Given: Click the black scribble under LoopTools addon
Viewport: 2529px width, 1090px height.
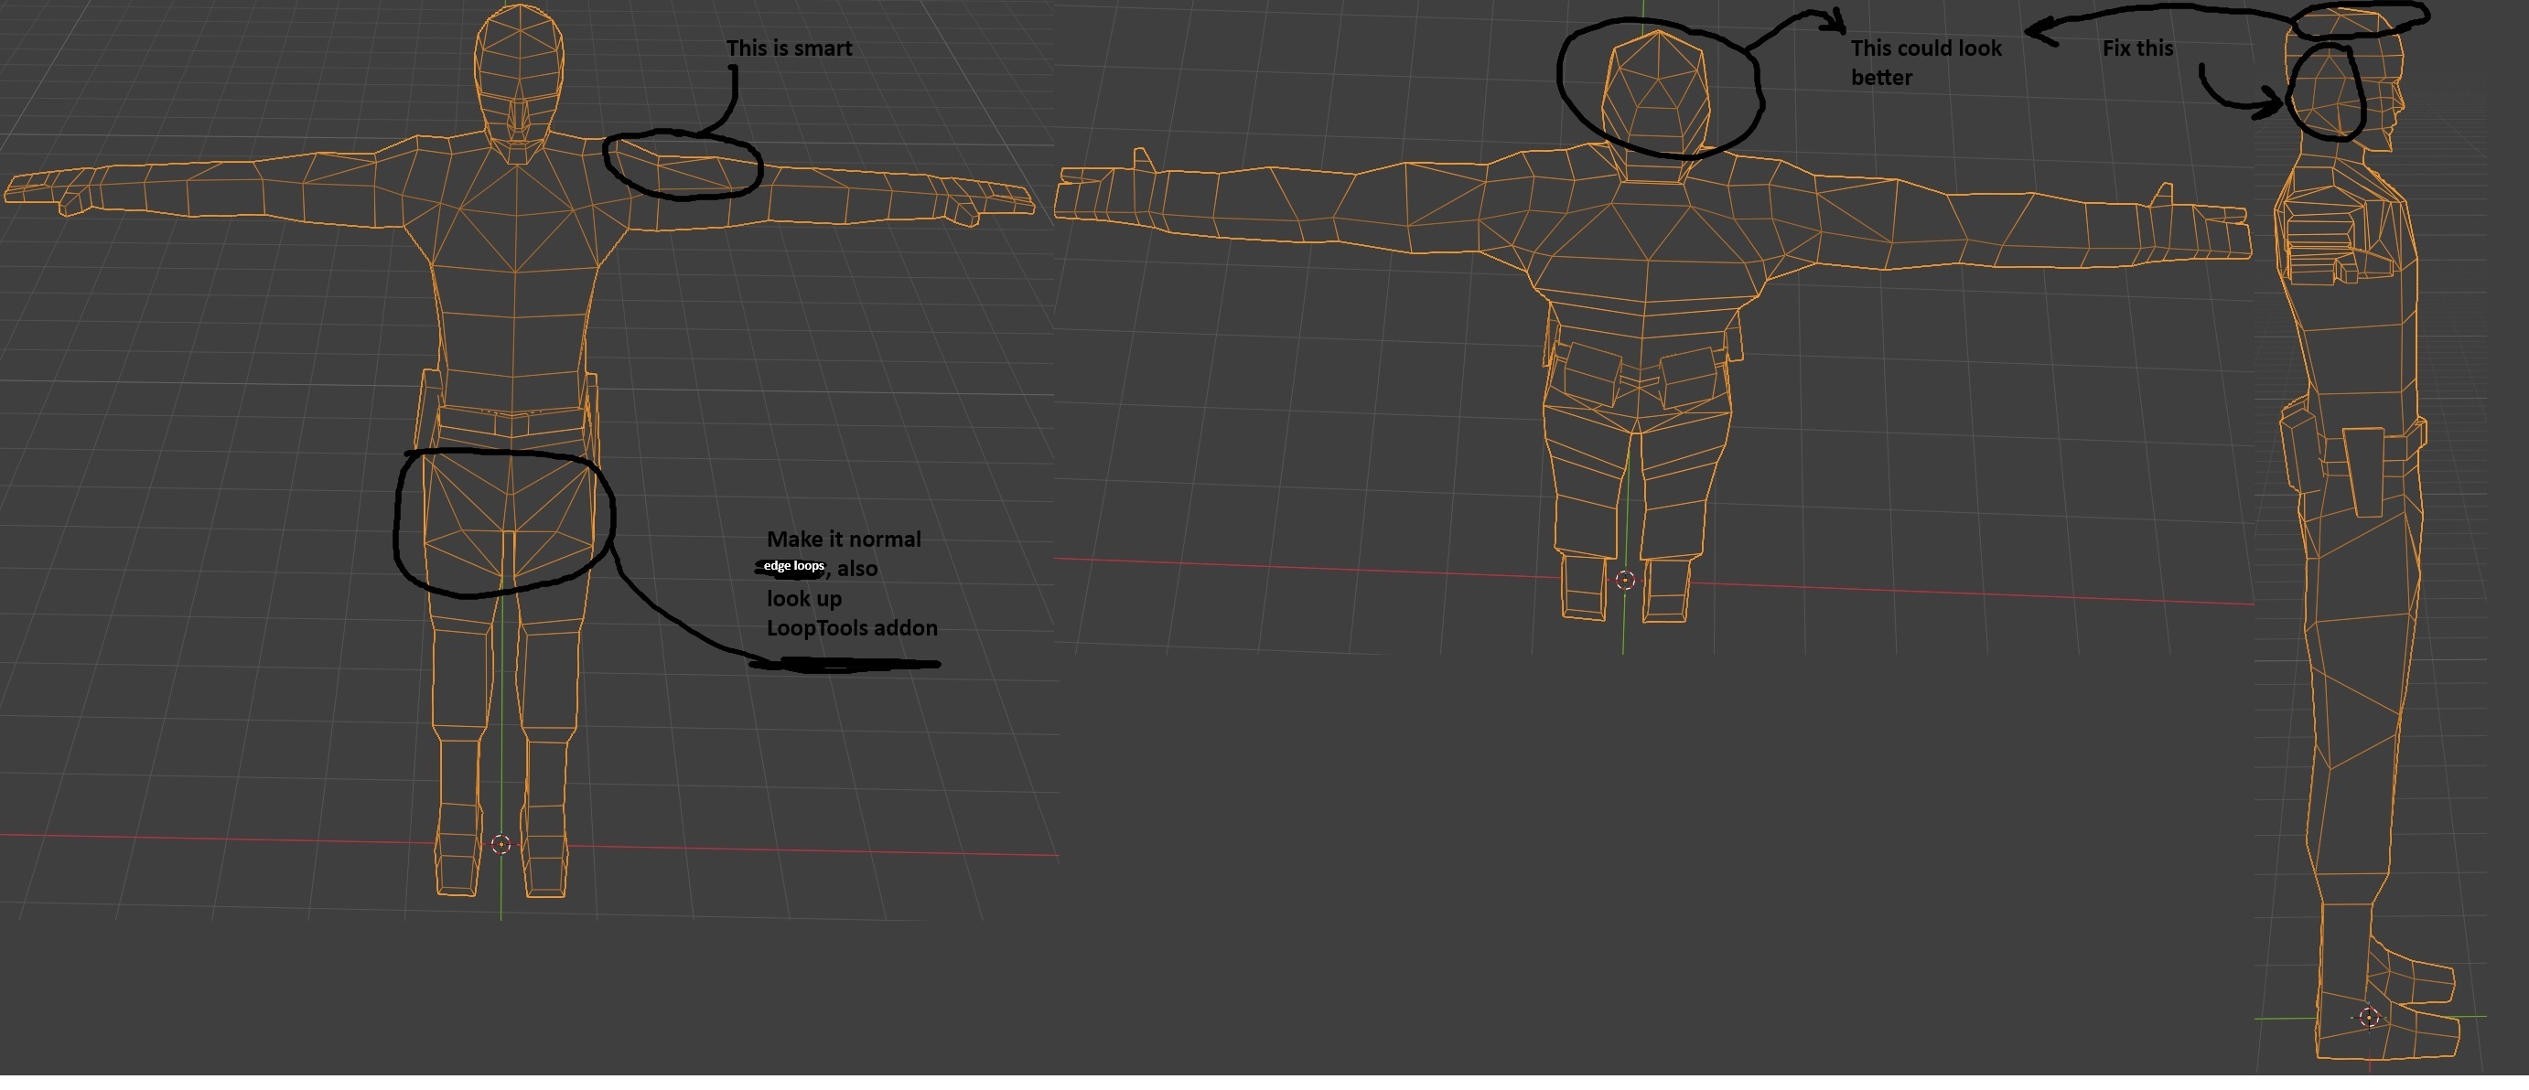Looking at the screenshot, I should click(x=845, y=665).
